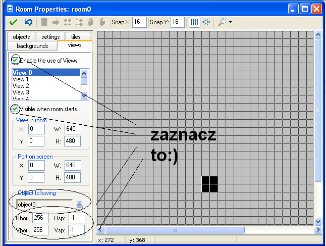Image resolution: width=326 pixels, height=246 pixels.
Task: Toggle Enable the use of Views checkbox
Action: point(15,60)
